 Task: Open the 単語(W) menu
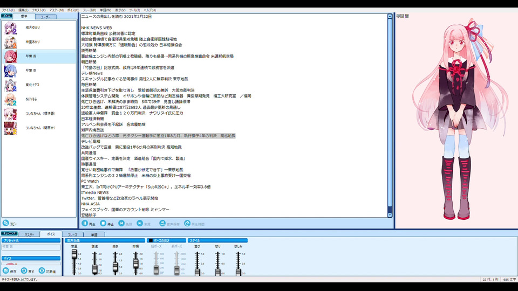pyautogui.click(x=105, y=10)
